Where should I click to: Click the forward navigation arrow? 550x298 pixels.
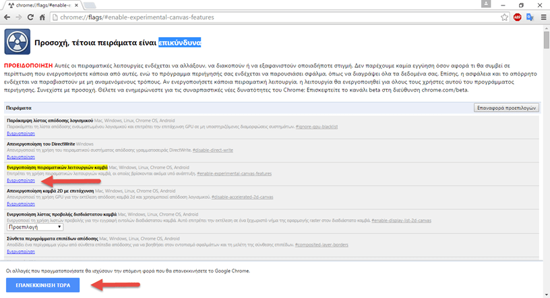coord(19,18)
